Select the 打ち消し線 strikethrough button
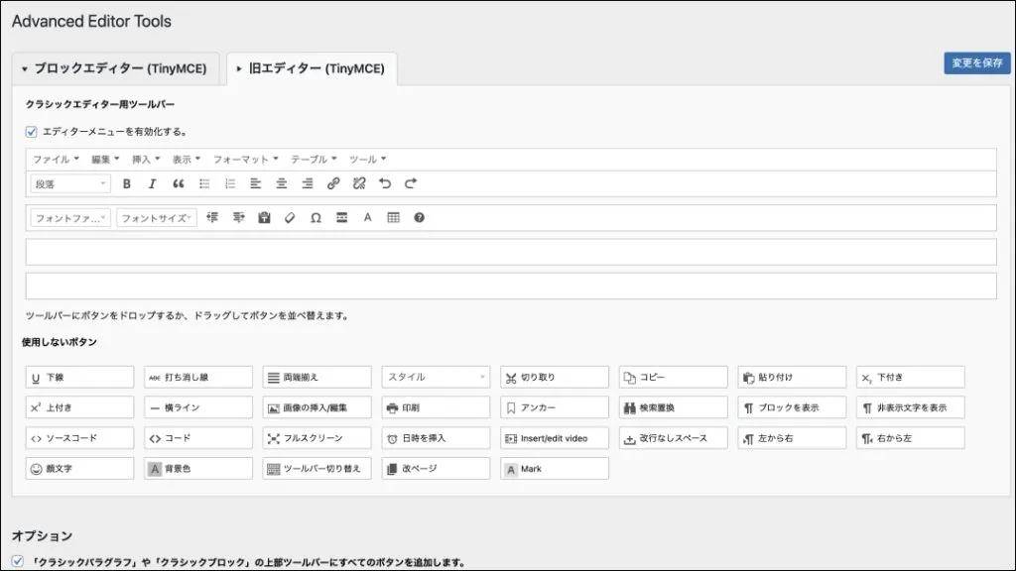The height and width of the screenshot is (571, 1016). pyautogui.click(x=198, y=377)
